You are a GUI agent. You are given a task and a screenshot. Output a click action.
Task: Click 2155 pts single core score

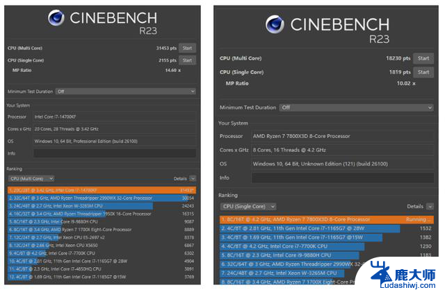(x=168, y=60)
